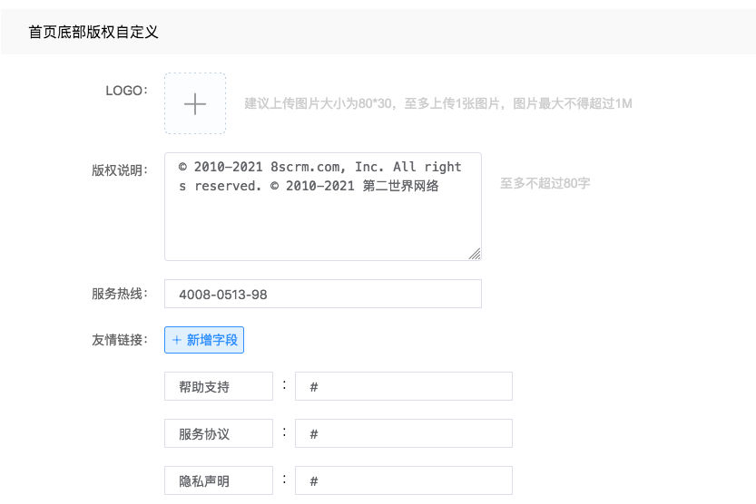Click the textarea resize grip icon
The image size is (756, 504).
(475, 254)
